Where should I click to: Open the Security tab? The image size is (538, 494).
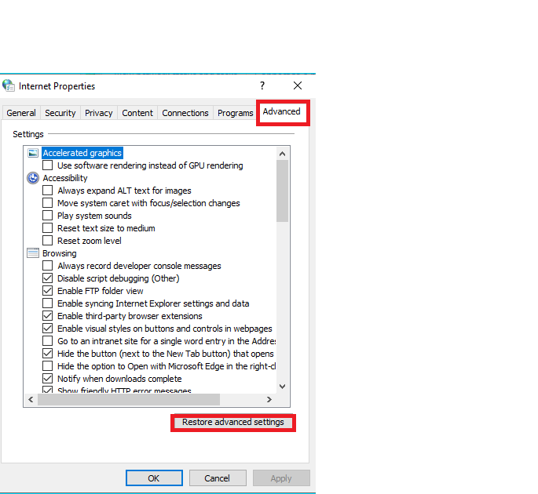tap(60, 113)
